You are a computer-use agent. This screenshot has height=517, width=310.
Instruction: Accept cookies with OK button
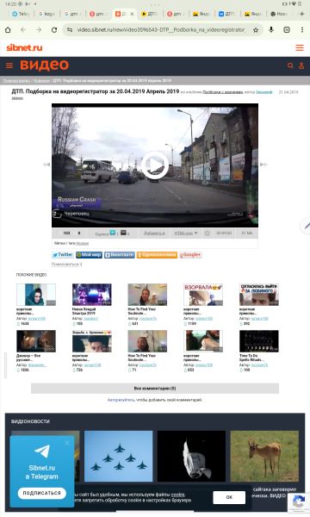point(229,497)
